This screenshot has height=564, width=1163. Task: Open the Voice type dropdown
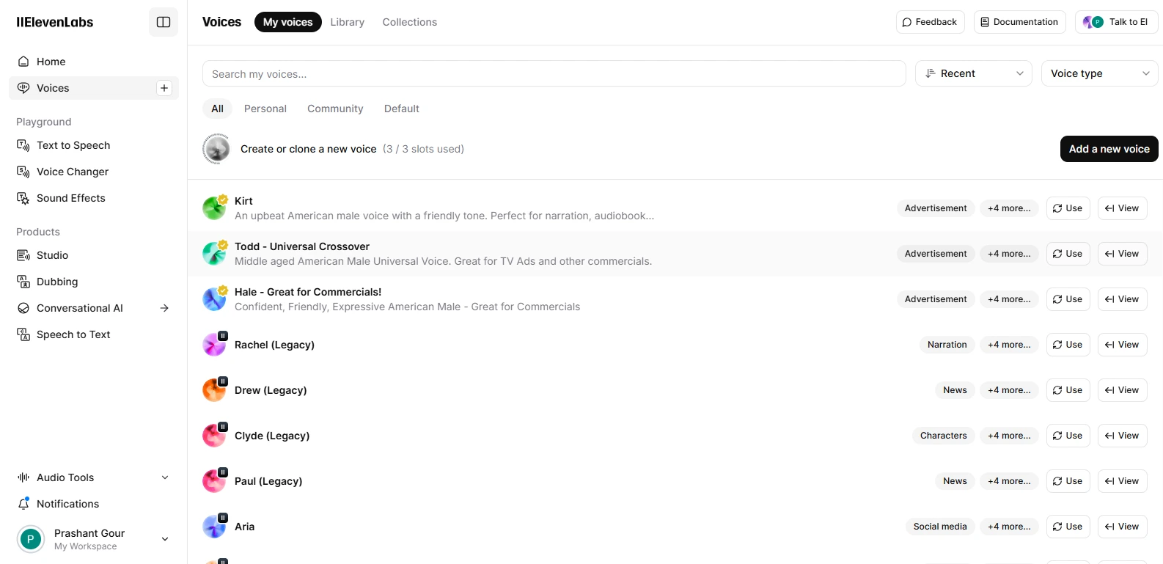click(1100, 73)
